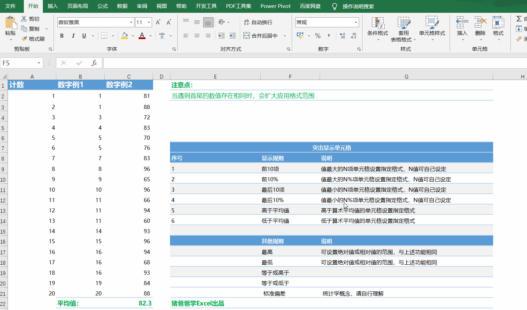Click the Name Box showing F5

coord(18,63)
